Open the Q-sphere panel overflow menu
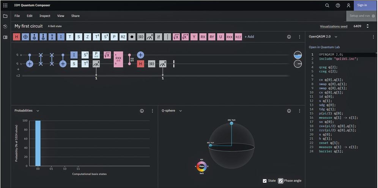 [x=299, y=111]
